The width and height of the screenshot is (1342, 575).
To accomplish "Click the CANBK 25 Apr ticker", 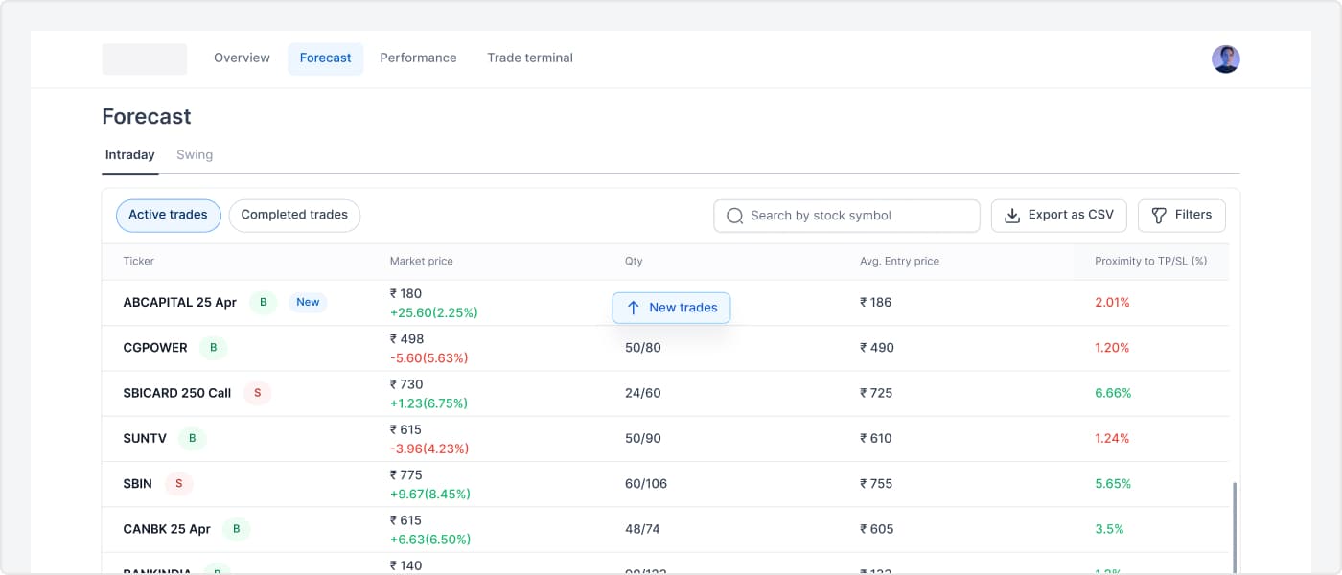I will pyautogui.click(x=167, y=529).
